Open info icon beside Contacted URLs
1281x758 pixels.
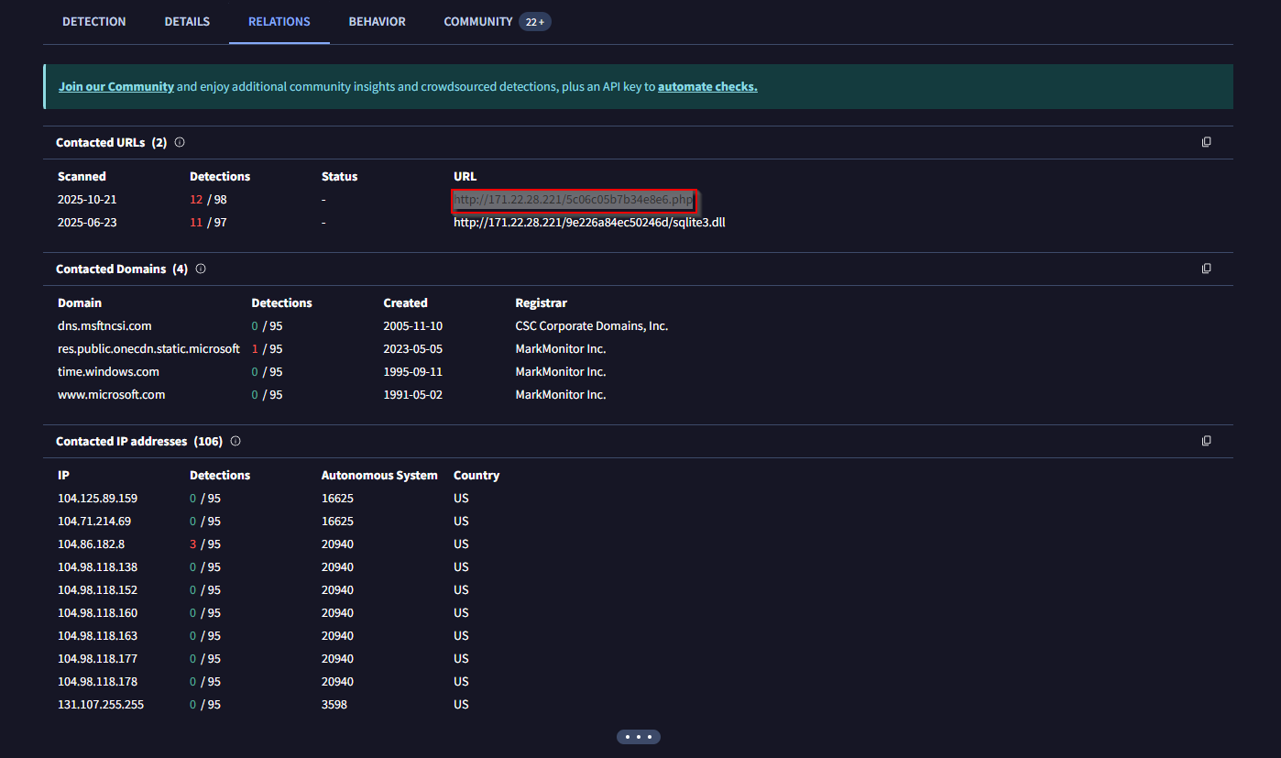[180, 142]
